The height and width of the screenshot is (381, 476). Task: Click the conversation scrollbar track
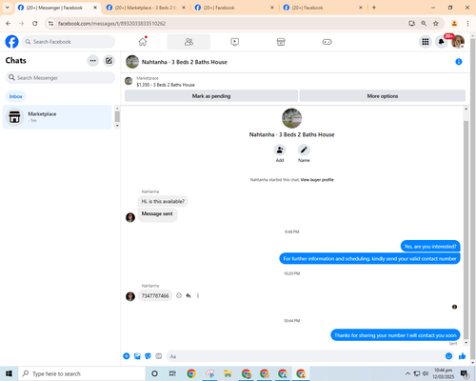[x=466, y=226]
